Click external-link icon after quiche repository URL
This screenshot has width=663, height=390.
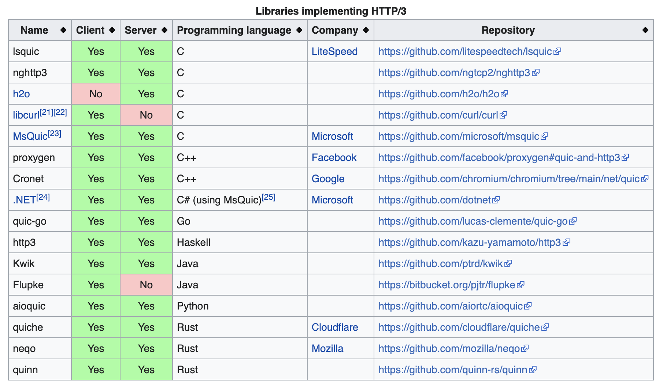(545, 327)
